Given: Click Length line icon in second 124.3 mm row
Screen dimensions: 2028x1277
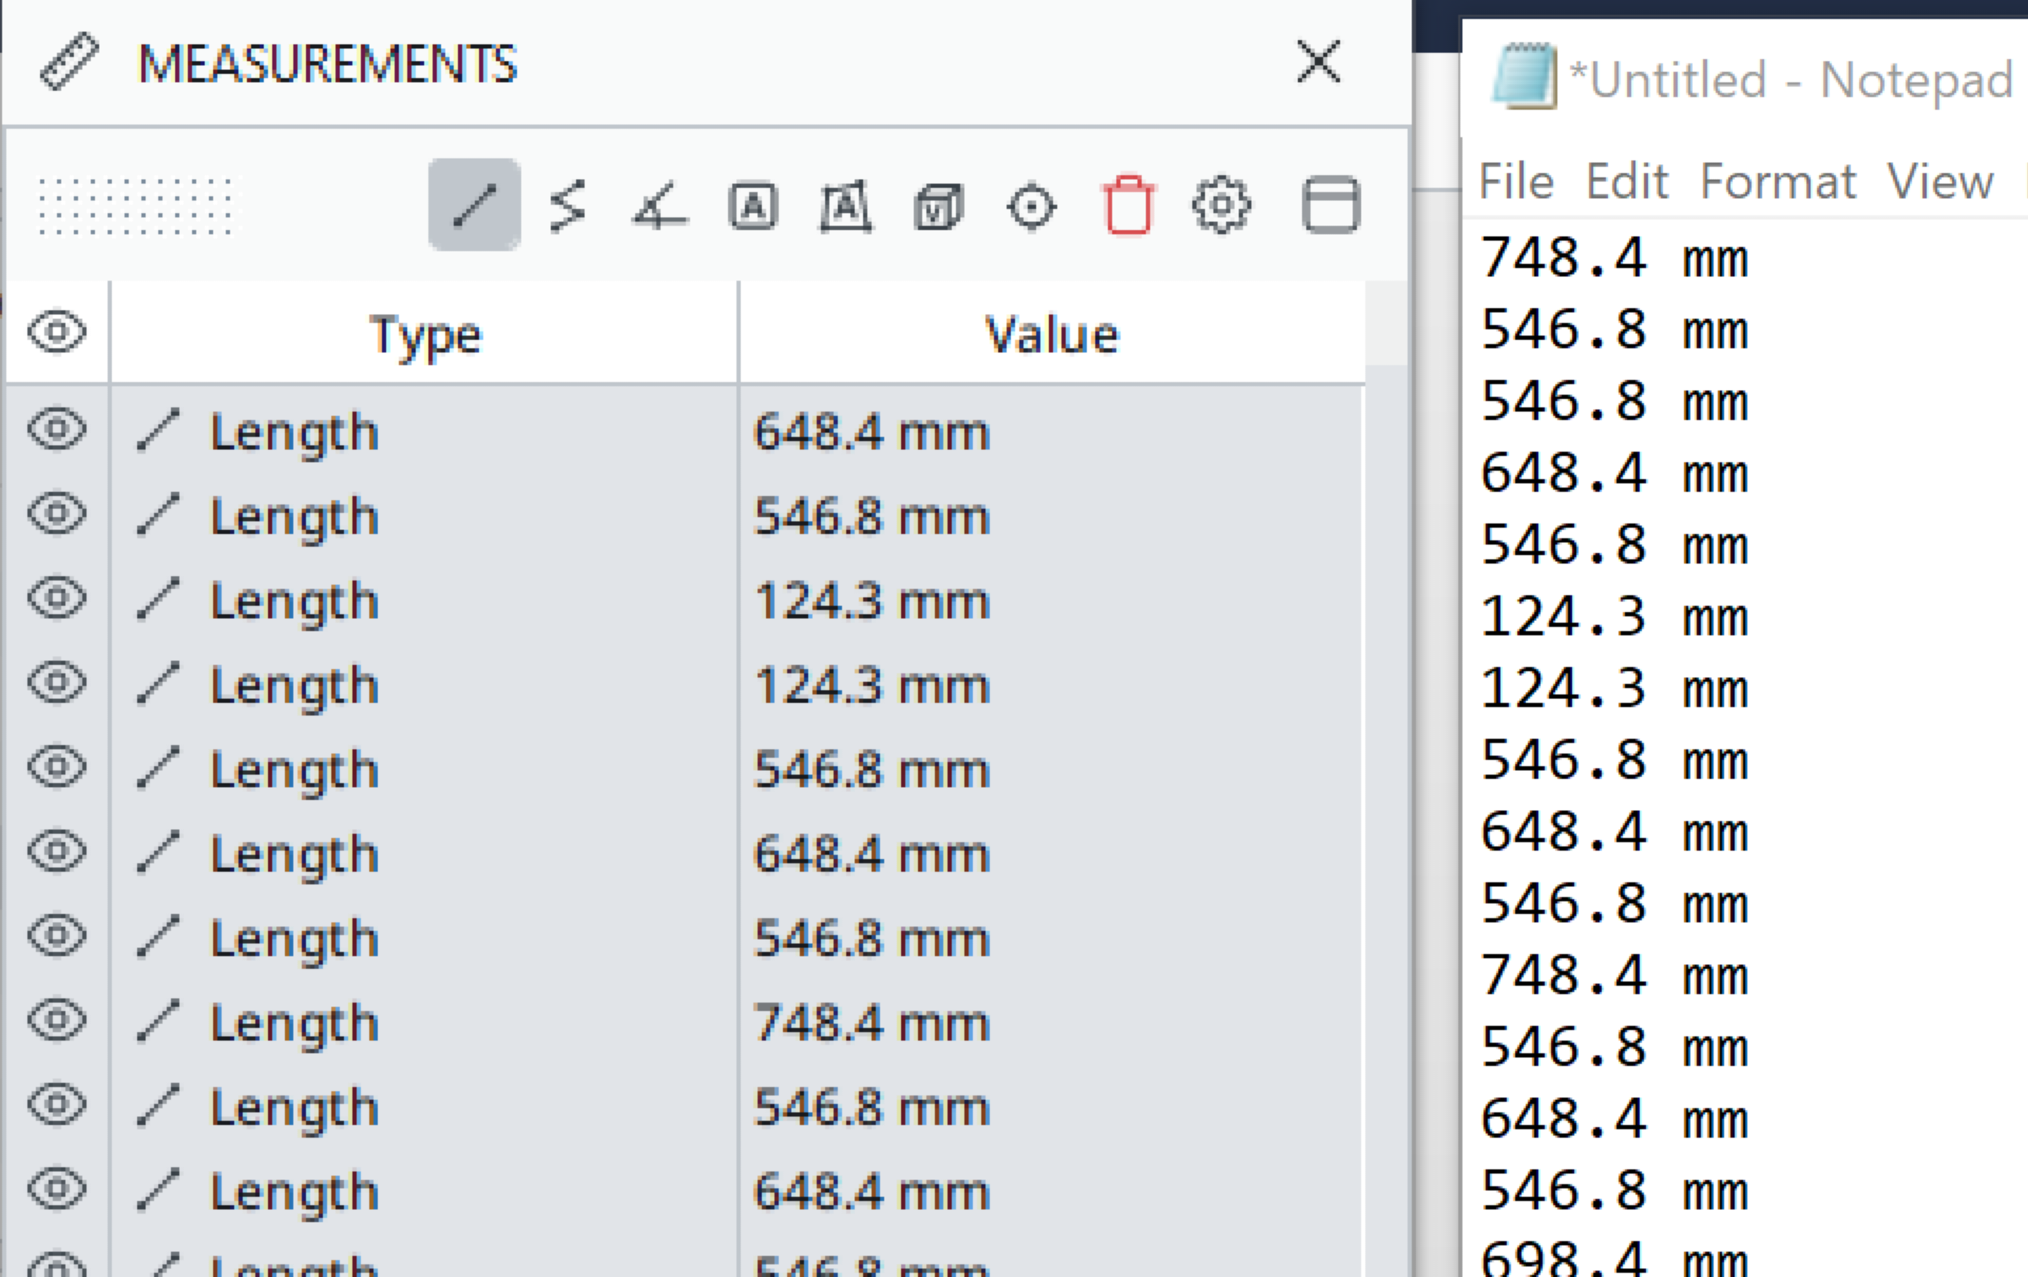Looking at the screenshot, I should click(x=158, y=682).
